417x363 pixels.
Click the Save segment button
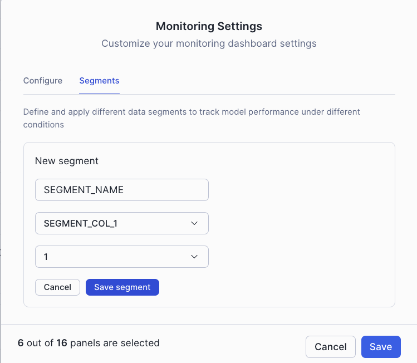122,287
